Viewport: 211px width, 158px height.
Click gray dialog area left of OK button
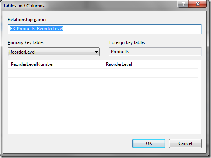pos(67,143)
